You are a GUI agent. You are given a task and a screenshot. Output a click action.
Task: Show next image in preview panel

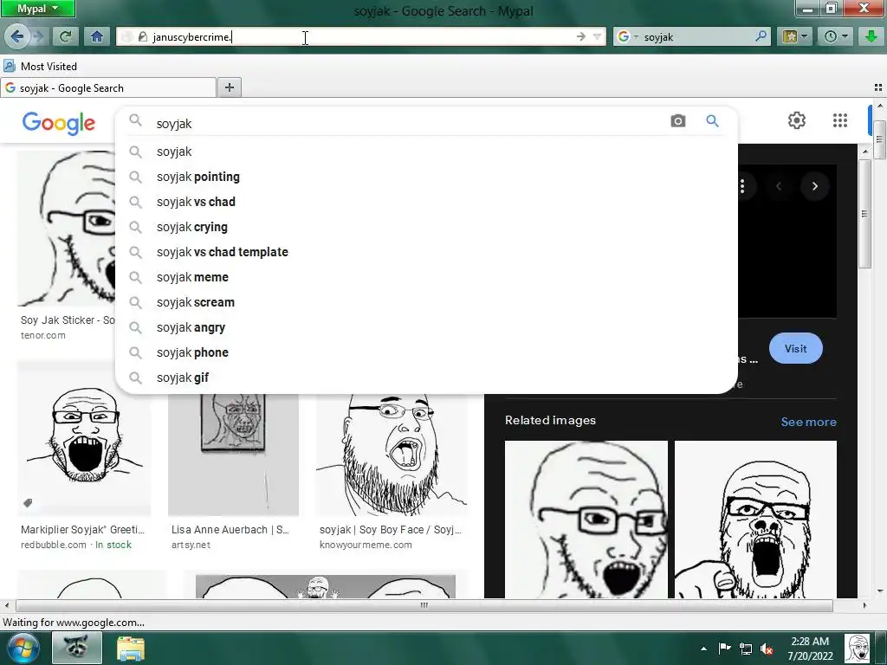coord(814,186)
